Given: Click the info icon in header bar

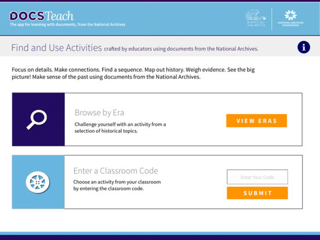Looking at the screenshot, I should tap(303, 48).
